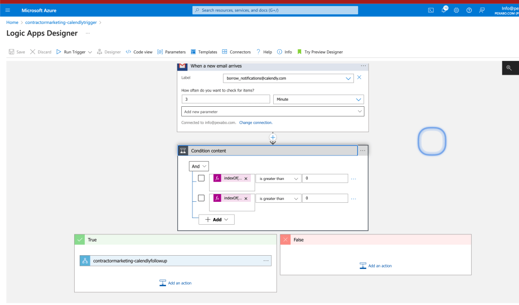Open the feedback icon in header
The width and height of the screenshot is (519, 305).
pyautogui.click(x=482, y=10)
